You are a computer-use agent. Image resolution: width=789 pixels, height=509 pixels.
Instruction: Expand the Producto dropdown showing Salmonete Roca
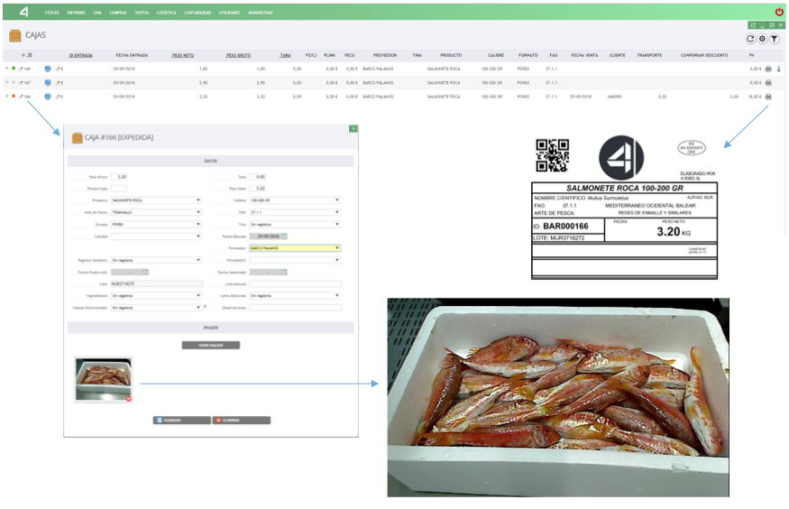(155, 200)
